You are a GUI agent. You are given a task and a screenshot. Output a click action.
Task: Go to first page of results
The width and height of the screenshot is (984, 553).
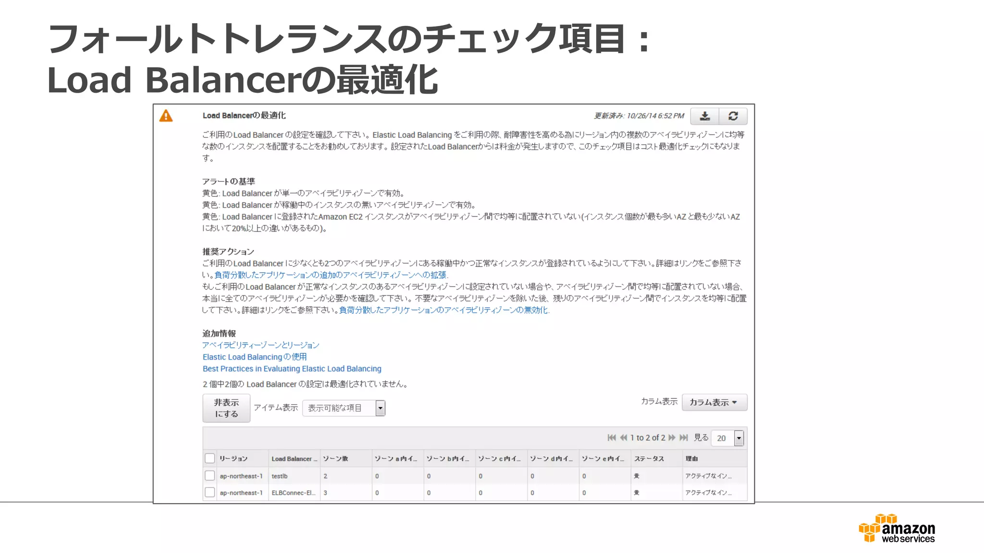coord(611,438)
